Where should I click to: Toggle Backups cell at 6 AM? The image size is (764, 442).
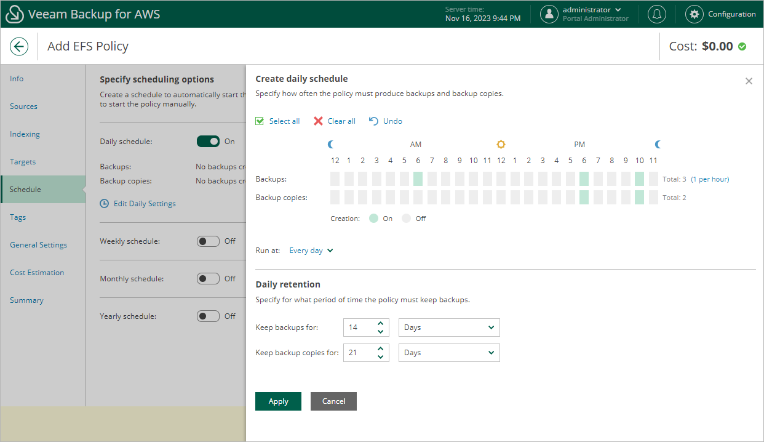point(418,179)
